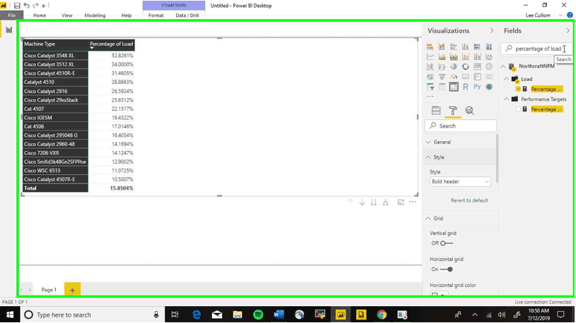576x323 pixels.
Task: Toggle the Vertical grid switch
Action: [447, 243]
